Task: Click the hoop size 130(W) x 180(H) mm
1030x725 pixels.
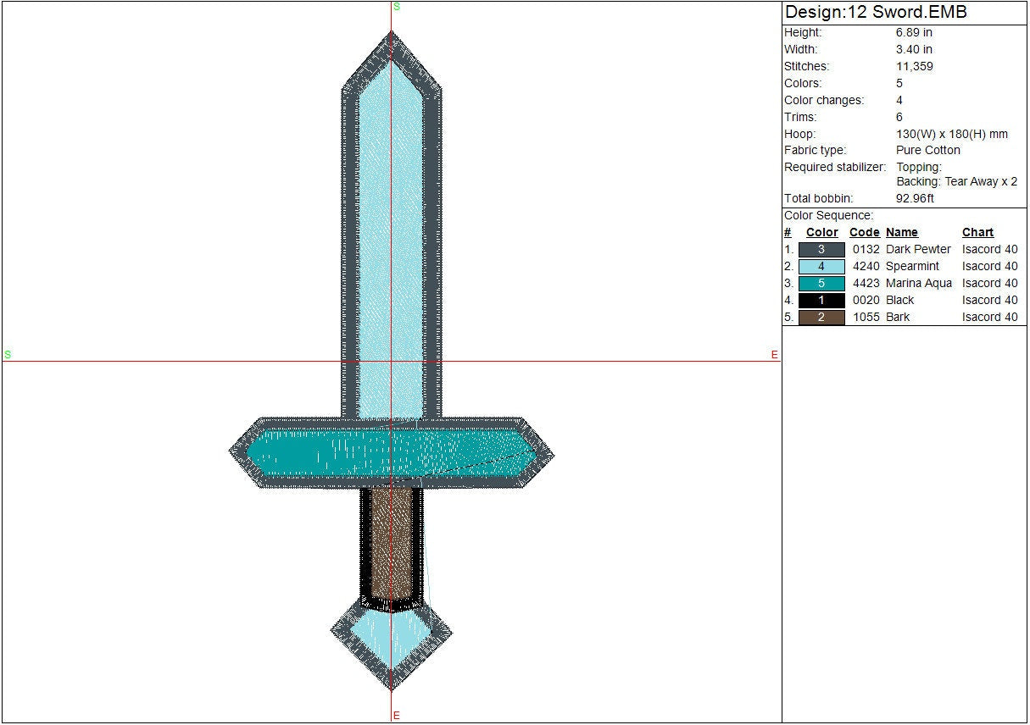Action: click(x=951, y=134)
